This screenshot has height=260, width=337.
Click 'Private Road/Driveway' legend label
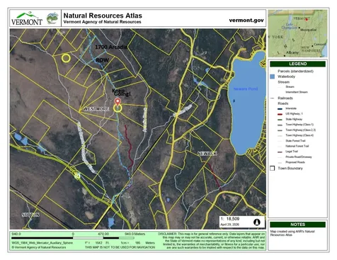pos(299,157)
